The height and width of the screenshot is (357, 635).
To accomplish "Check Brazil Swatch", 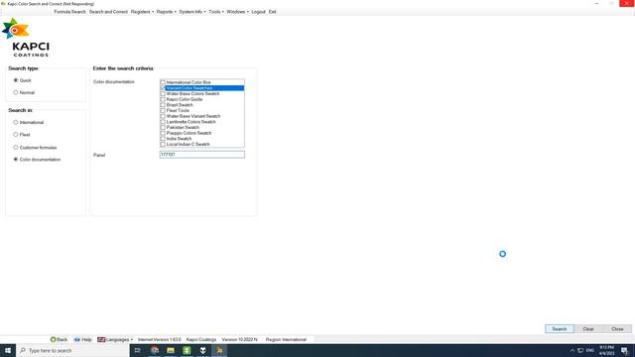I will tap(163, 105).
